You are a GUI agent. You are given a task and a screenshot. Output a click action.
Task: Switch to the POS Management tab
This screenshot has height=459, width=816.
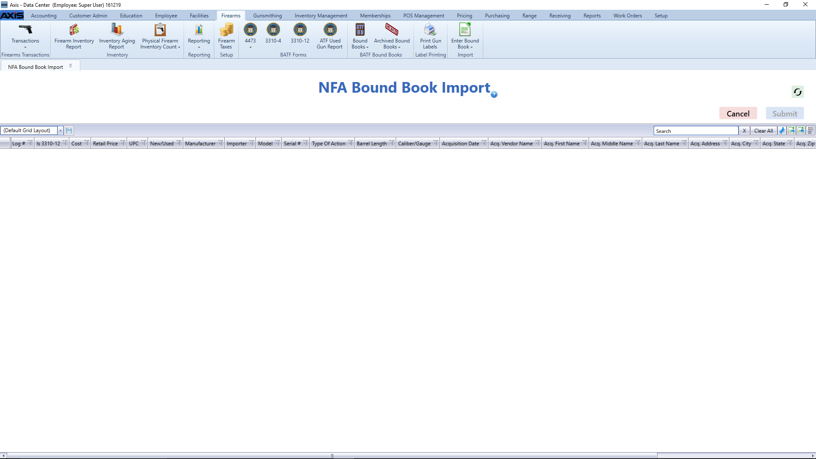point(424,16)
